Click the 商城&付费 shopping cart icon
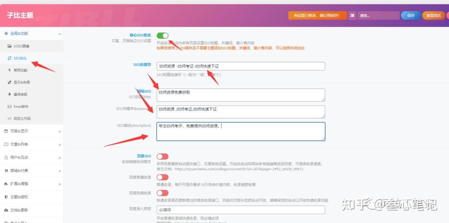Screen dimensions: 449x223 tap(6, 171)
